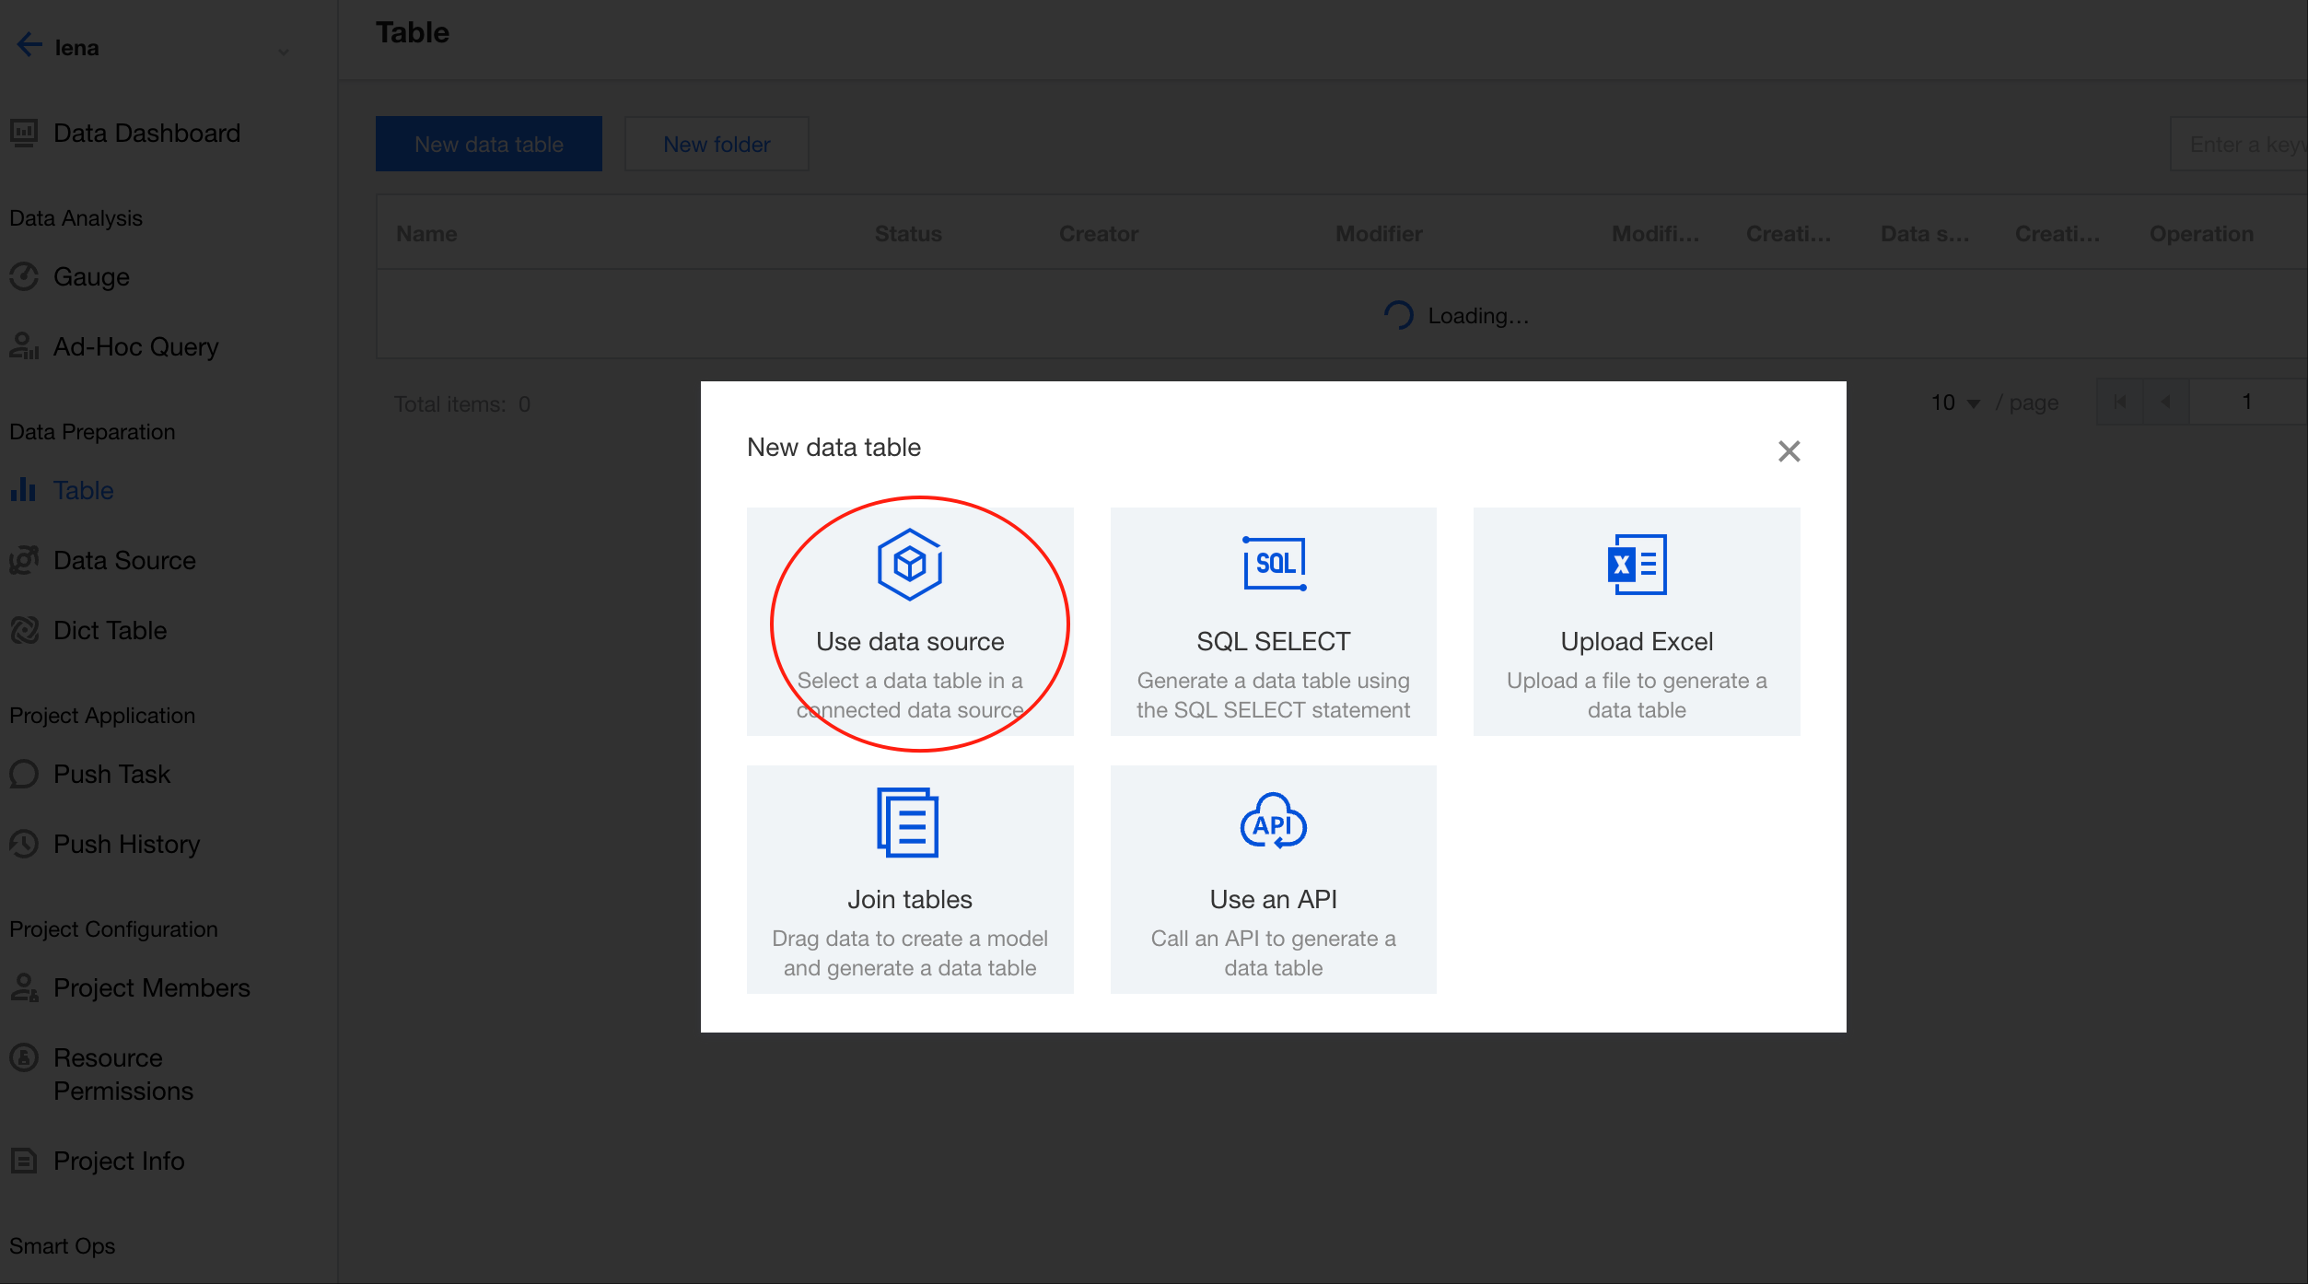Open Gauge in the sidebar
The image size is (2308, 1284).
(x=90, y=276)
